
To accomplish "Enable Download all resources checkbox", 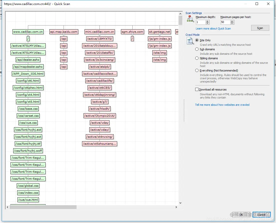I will 197,89.
